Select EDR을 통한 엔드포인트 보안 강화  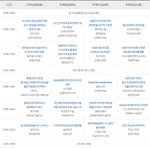67,82
